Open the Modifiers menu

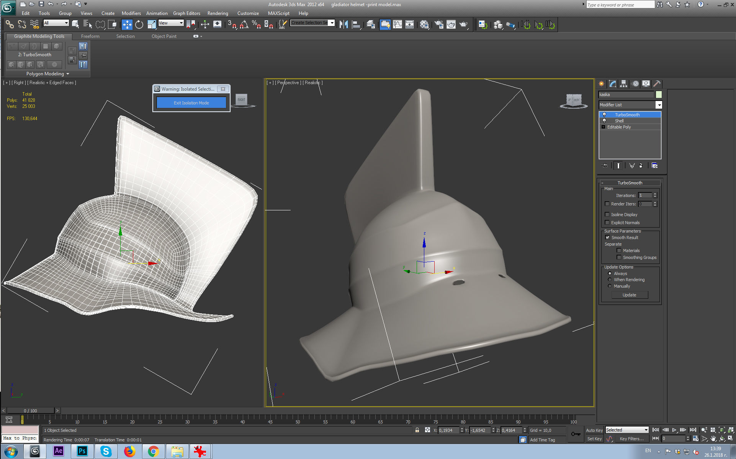coord(131,13)
